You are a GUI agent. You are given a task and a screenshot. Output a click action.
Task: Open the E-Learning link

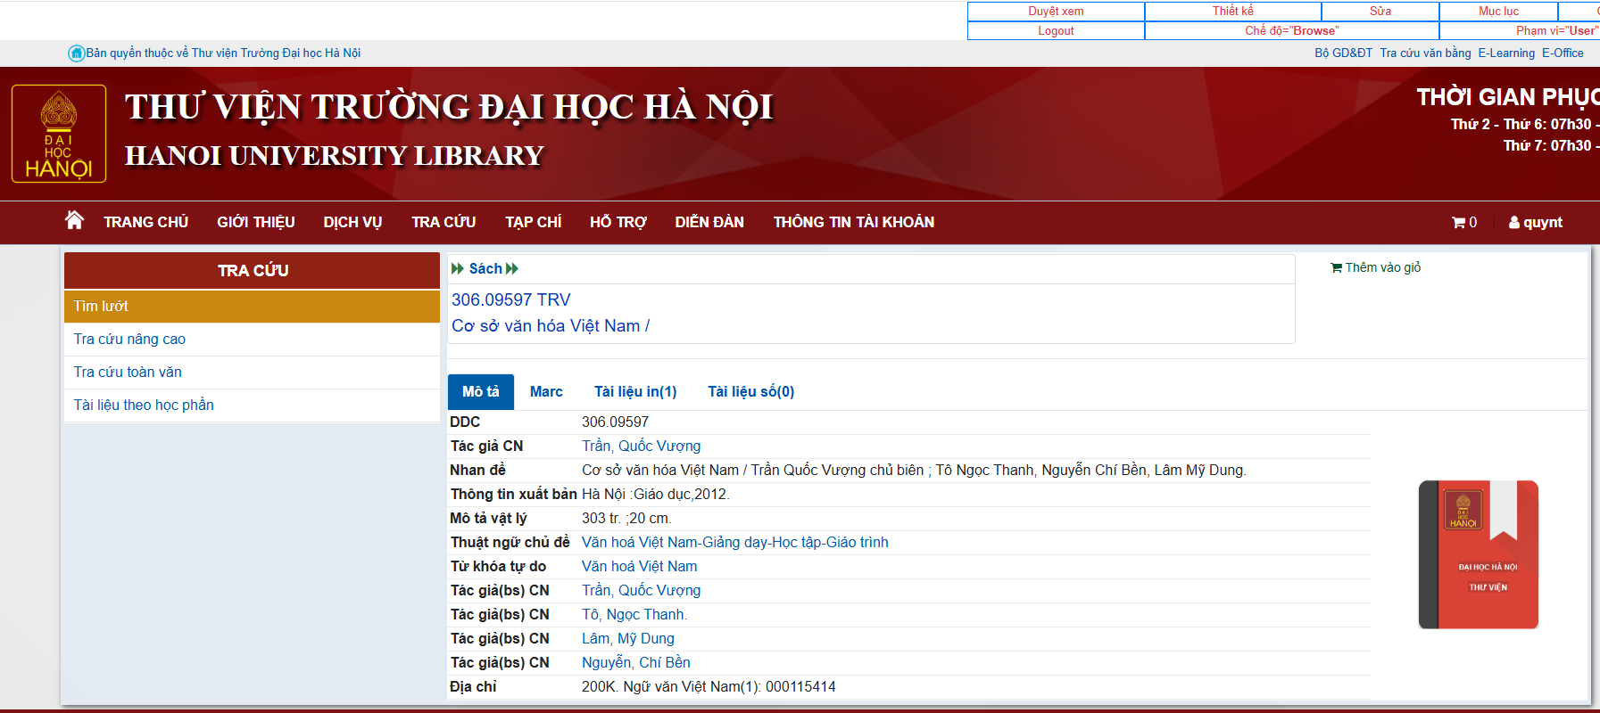(1506, 53)
